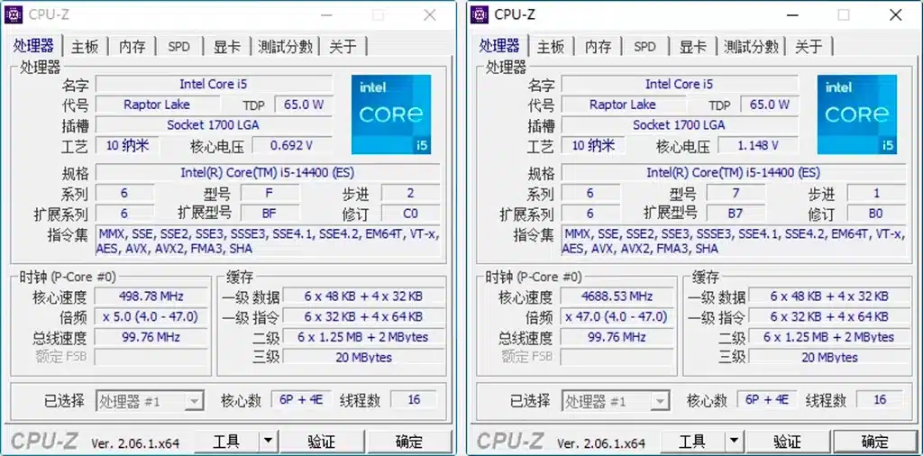Click revision value C0 in left window
The image size is (923, 456).
click(410, 213)
